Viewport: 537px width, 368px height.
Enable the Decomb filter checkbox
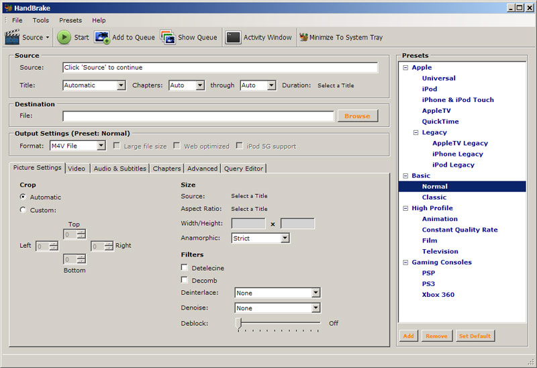pyautogui.click(x=185, y=280)
